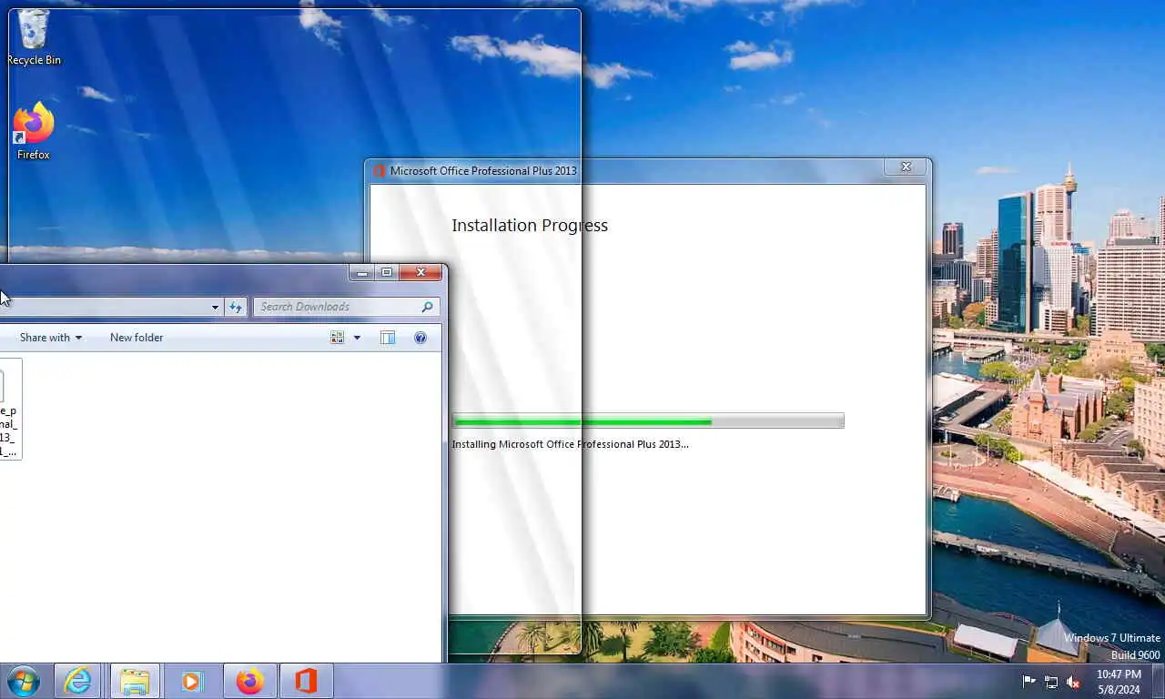This screenshot has height=699, width=1165.
Task: Open the Recycle Bin desktop icon
Action: pos(34,37)
